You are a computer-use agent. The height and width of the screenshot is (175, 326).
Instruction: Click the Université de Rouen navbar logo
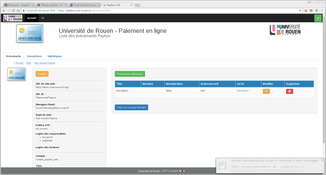tap(13, 18)
